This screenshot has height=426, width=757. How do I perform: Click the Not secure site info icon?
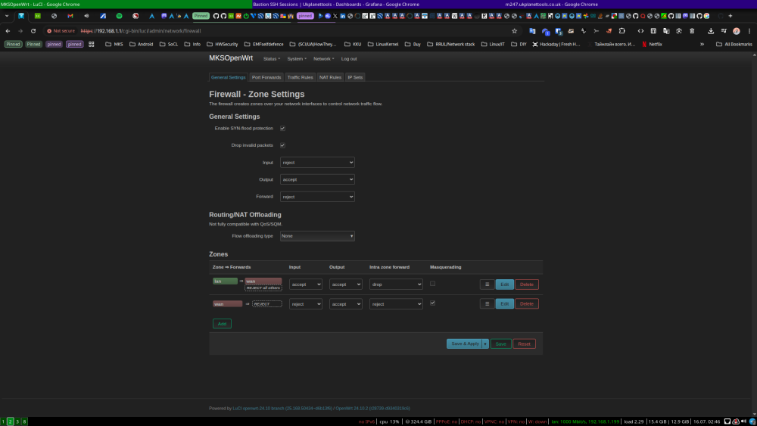[x=61, y=31]
